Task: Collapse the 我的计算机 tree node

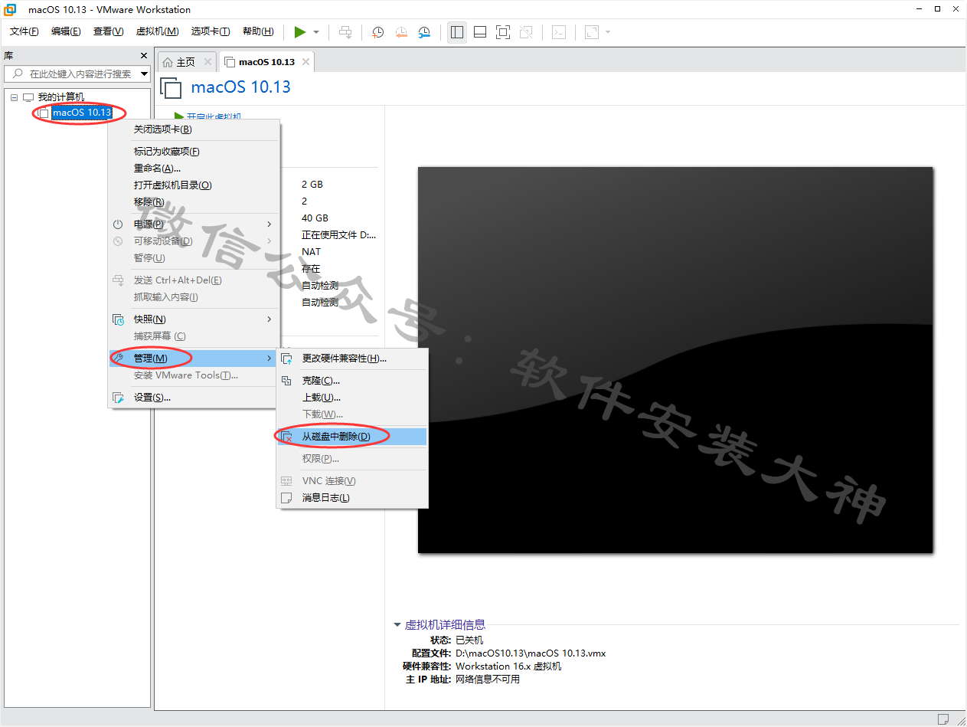Action: coord(14,97)
